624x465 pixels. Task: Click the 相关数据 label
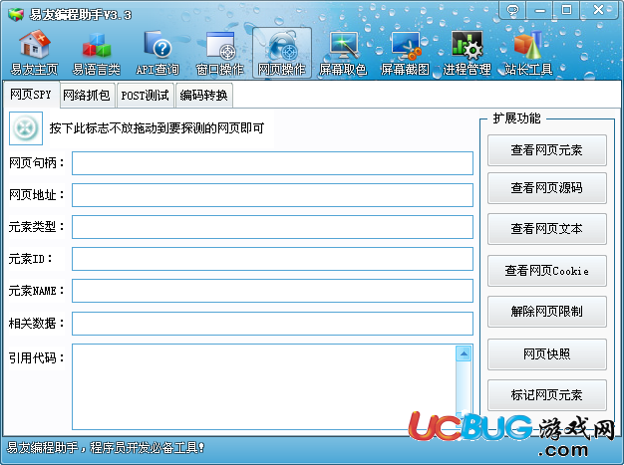coord(36,324)
